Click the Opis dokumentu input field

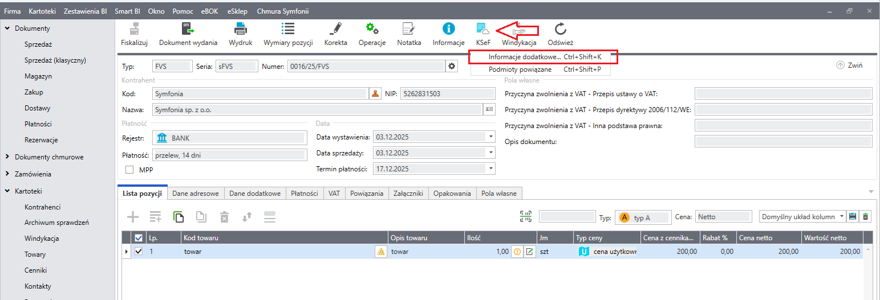tap(783, 142)
